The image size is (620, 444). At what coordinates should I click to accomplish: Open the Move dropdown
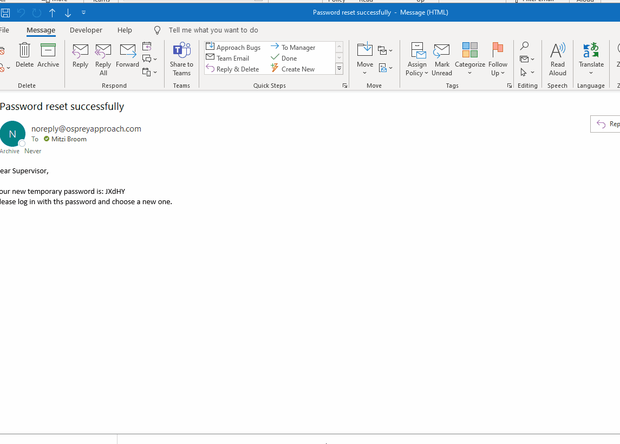365,60
